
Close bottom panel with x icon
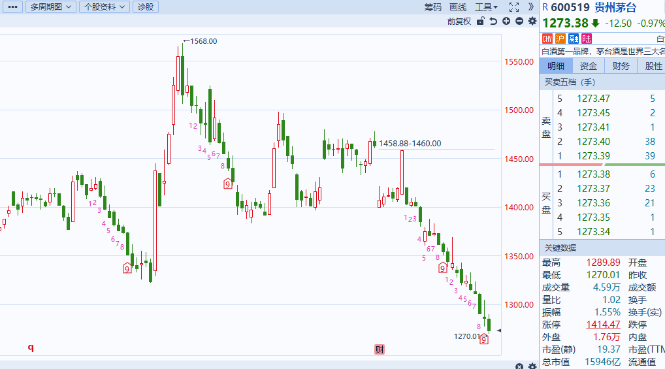(519, 366)
